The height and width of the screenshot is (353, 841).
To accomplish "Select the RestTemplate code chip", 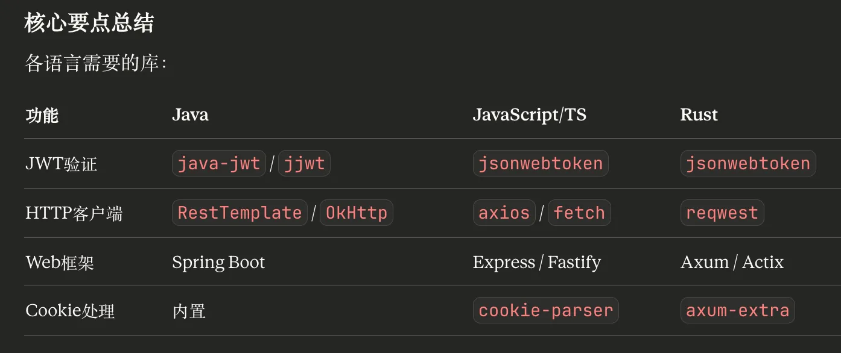I will pyautogui.click(x=240, y=213).
